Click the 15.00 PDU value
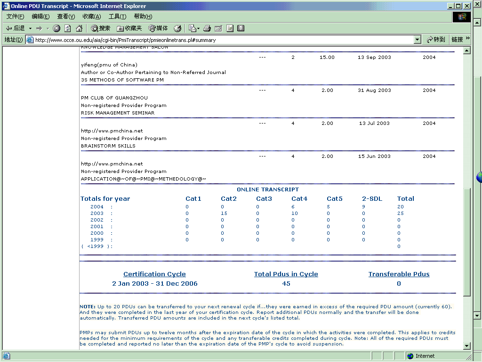The width and height of the screenshot is (482, 362). click(327, 57)
